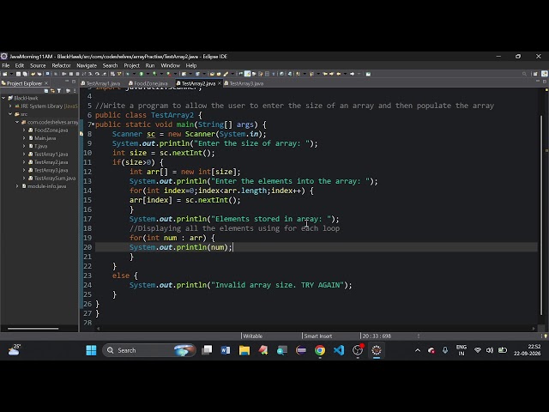
Task: Click Smart Insert in status bar
Action: pyautogui.click(x=318, y=336)
